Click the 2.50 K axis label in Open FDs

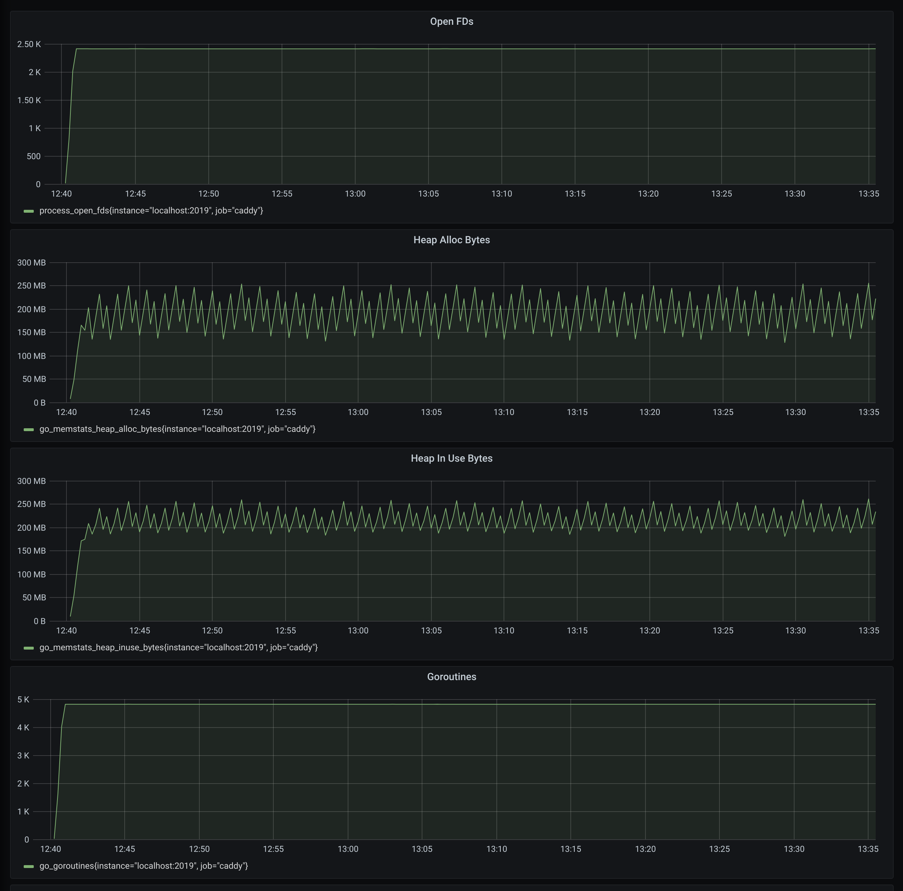click(29, 44)
